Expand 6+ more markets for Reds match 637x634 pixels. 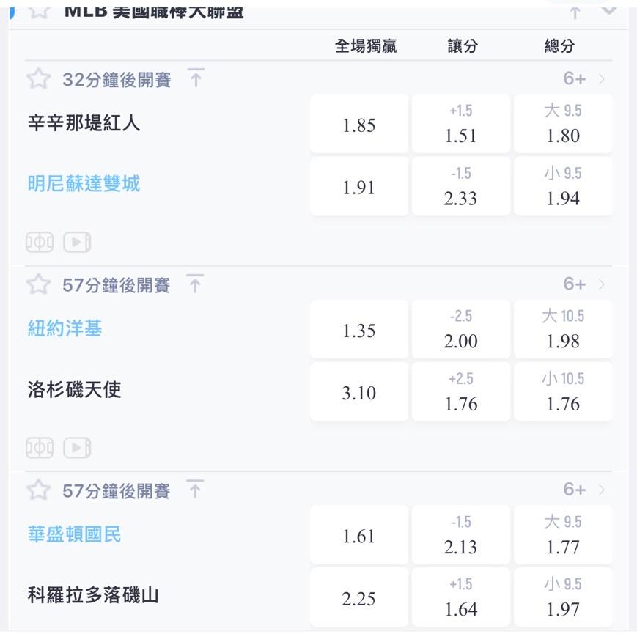pos(583,79)
